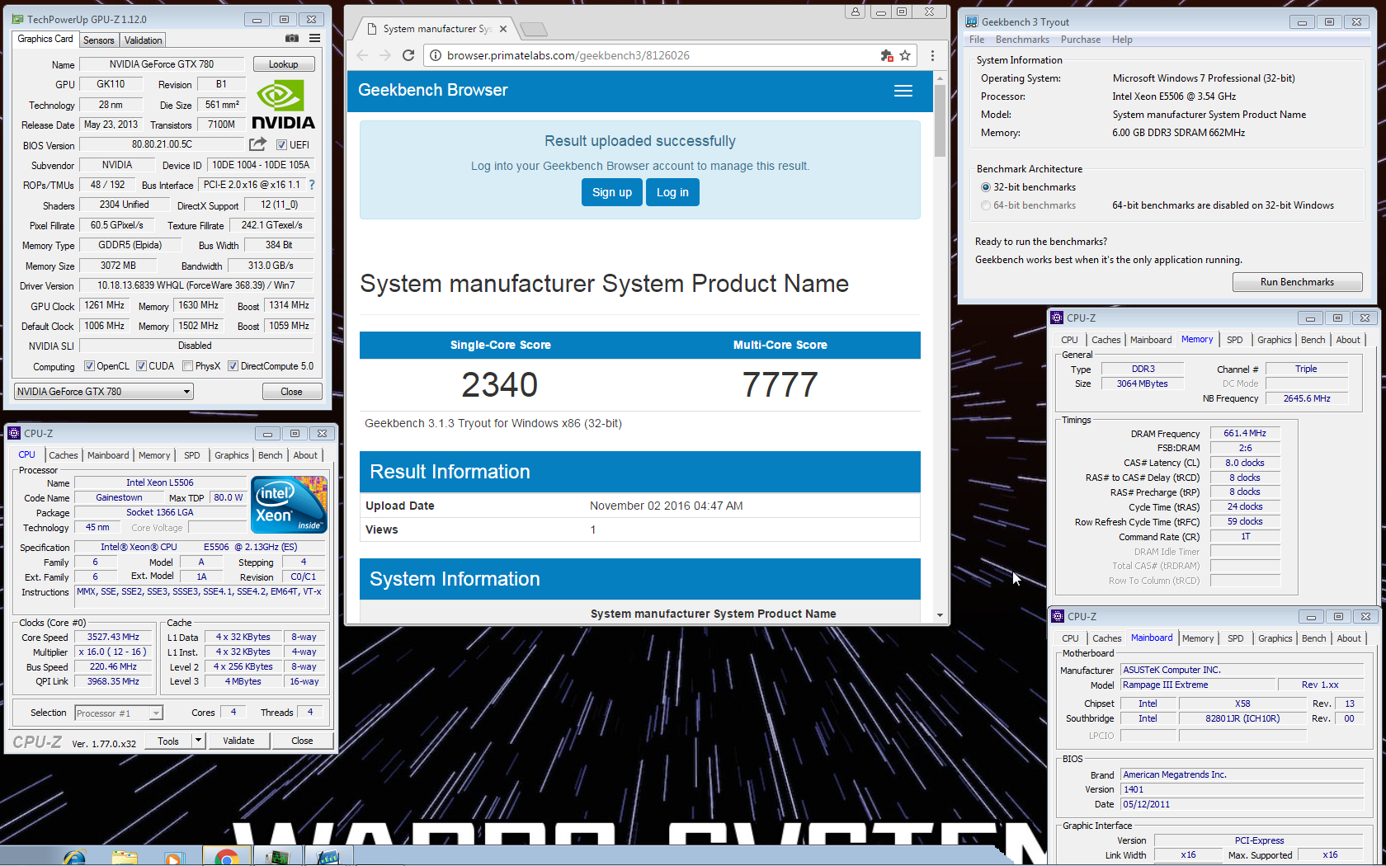Toggle the CUDA checkbox
1386x866 pixels.
pos(142,366)
